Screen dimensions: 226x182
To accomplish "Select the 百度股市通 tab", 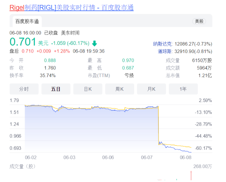I will 27,21.
